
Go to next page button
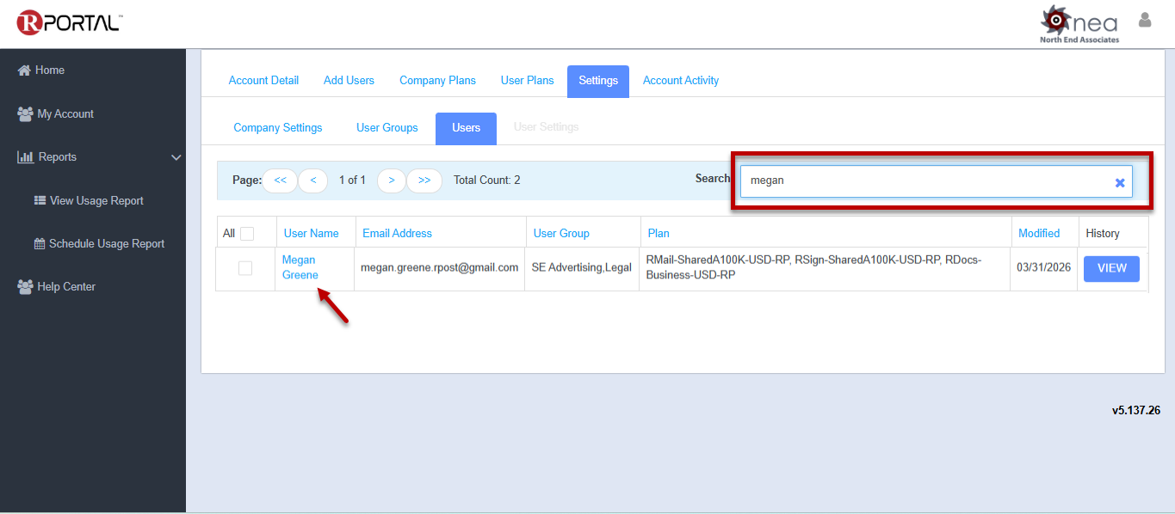tap(392, 181)
